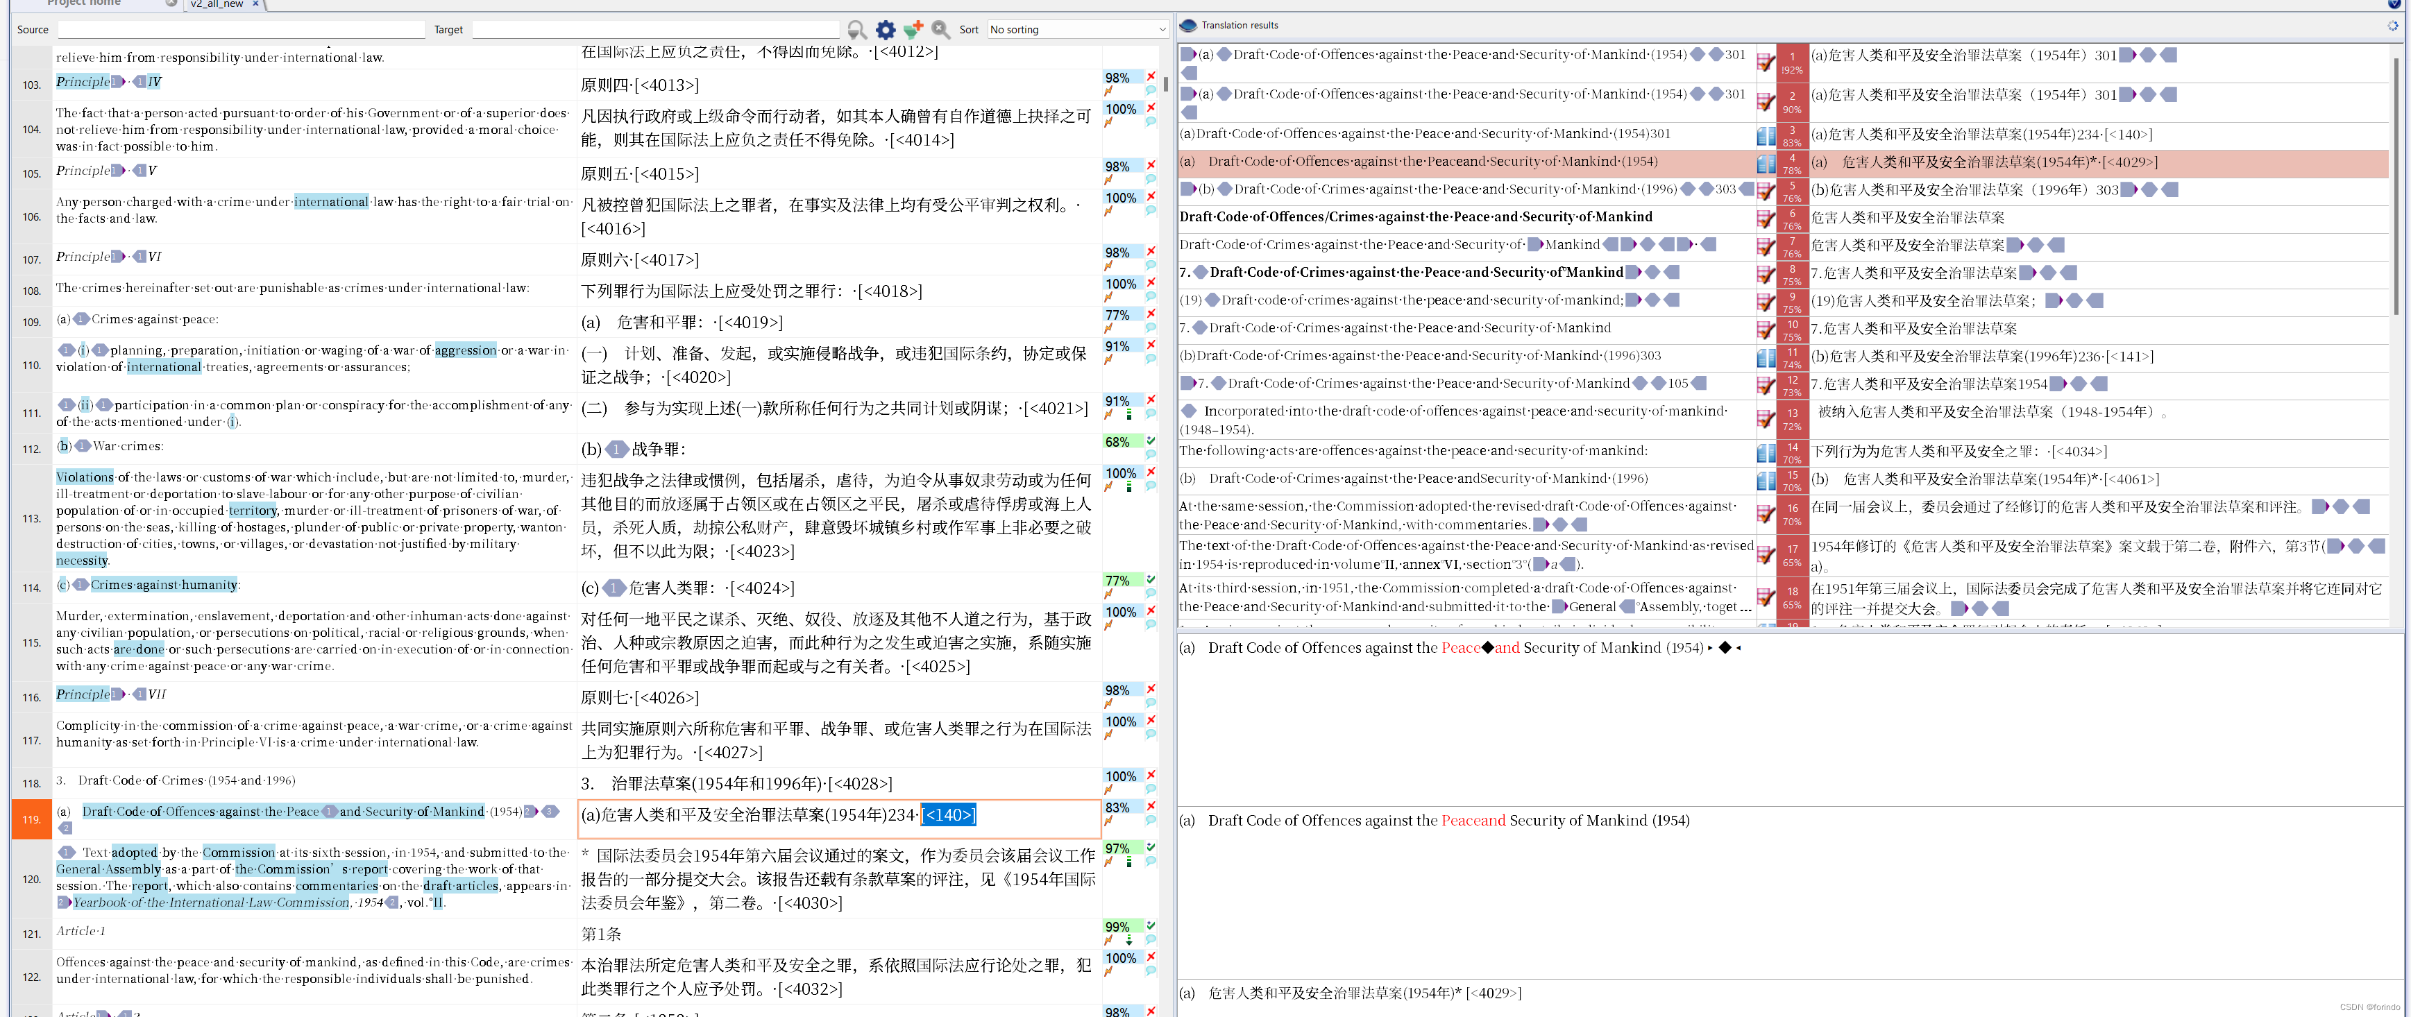Click the TM match icon beside result 1
This screenshot has width=2411, height=1017.
[1766, 62]
